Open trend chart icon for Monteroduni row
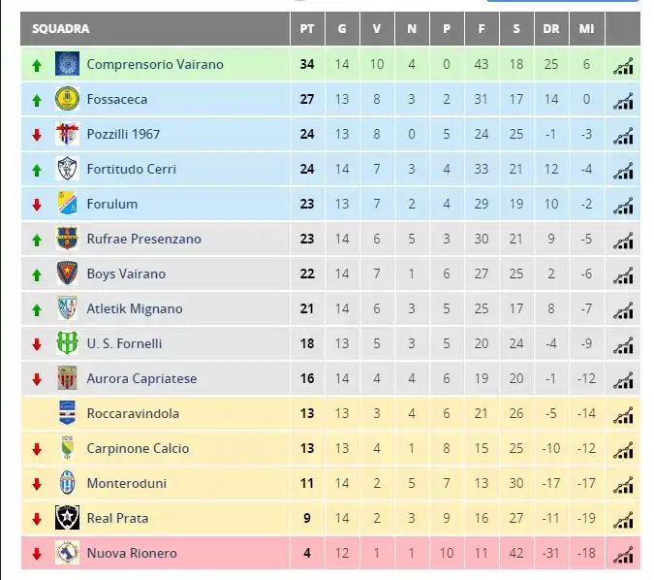 [623, 486]
